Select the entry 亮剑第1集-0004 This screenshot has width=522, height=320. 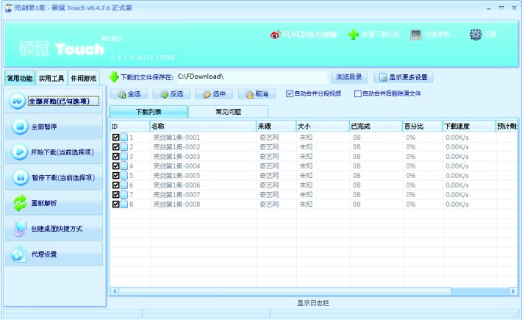[176, 166]
